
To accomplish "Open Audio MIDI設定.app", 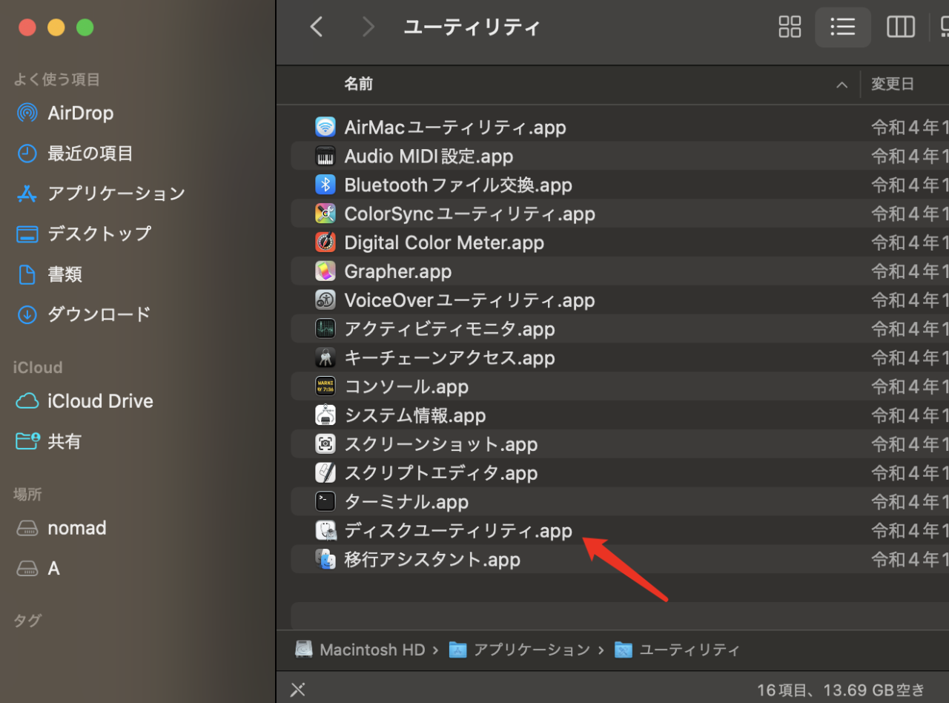I will 429,156.
